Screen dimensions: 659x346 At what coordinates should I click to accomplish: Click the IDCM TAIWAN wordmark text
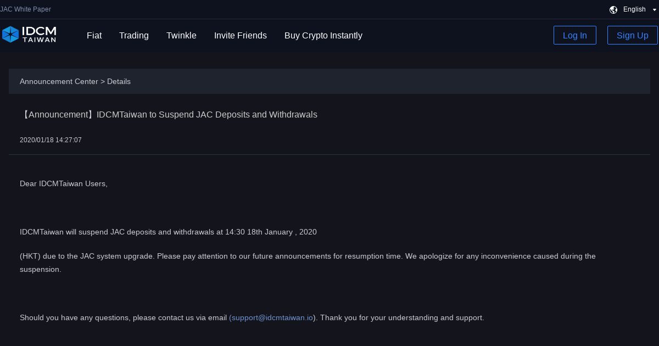pos(38,35)
